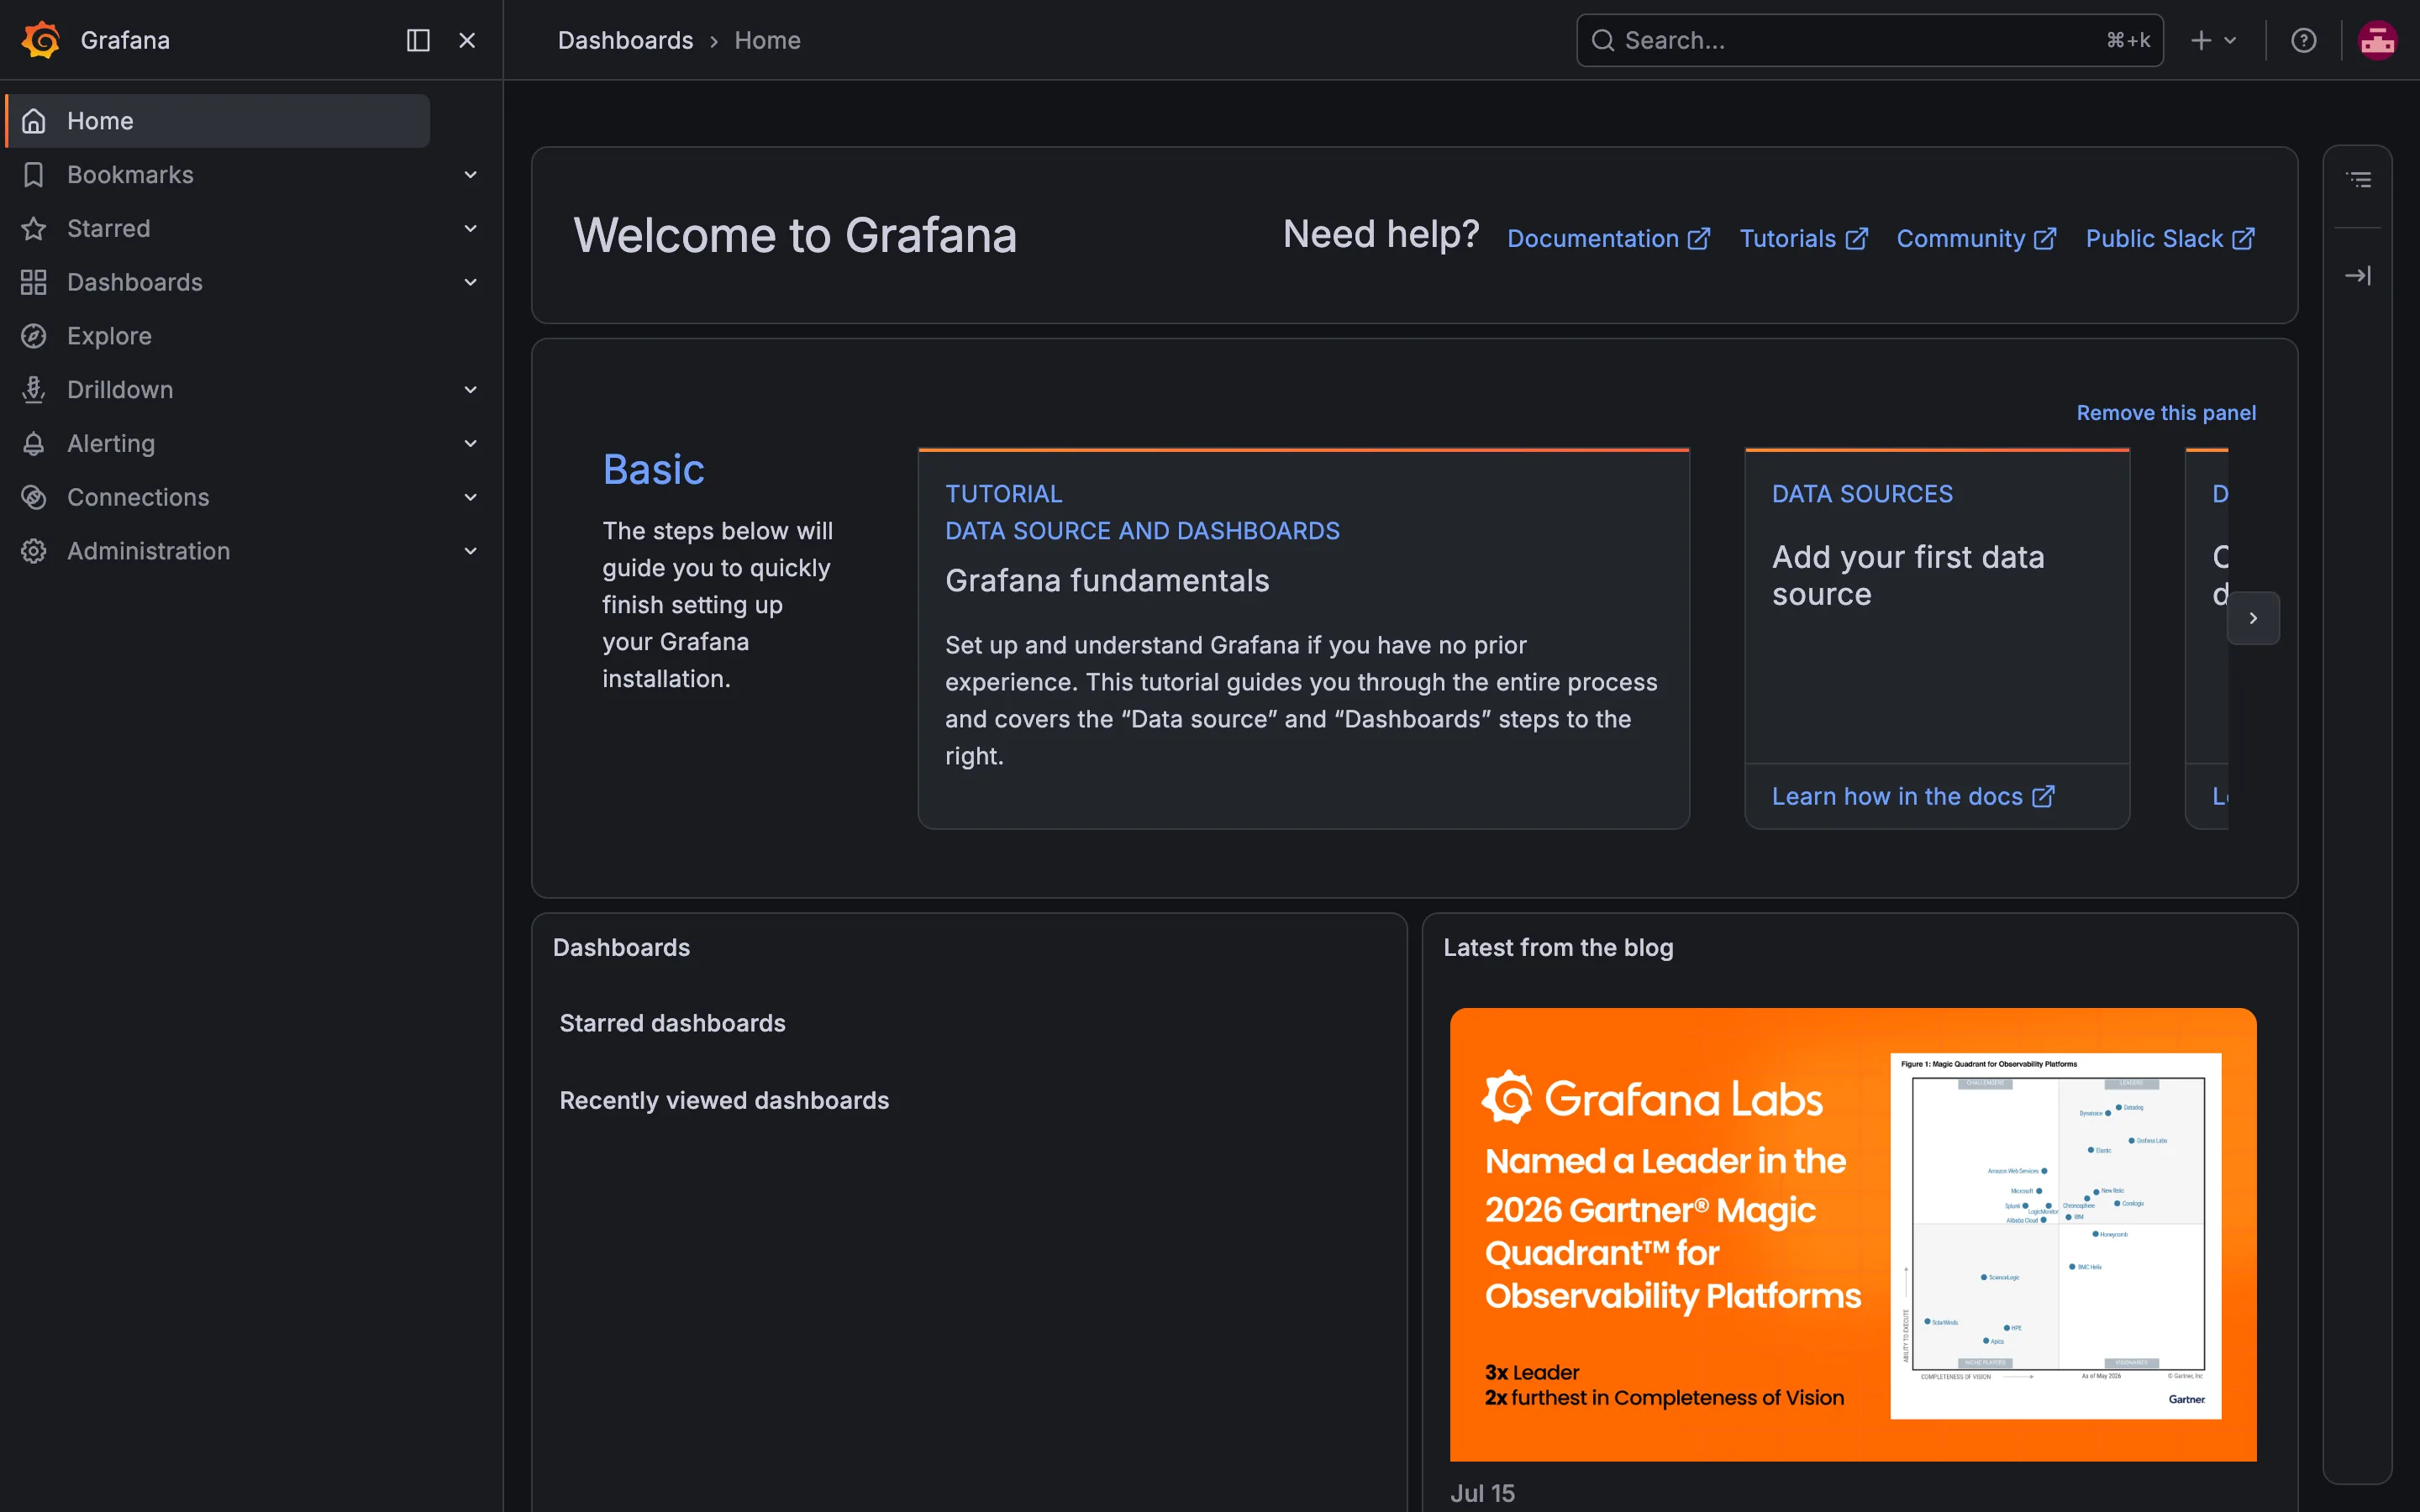Screen dimensions: 2420x1512
Task: Click the Jul 15 blog date
Action: tap(1482, 1493)
